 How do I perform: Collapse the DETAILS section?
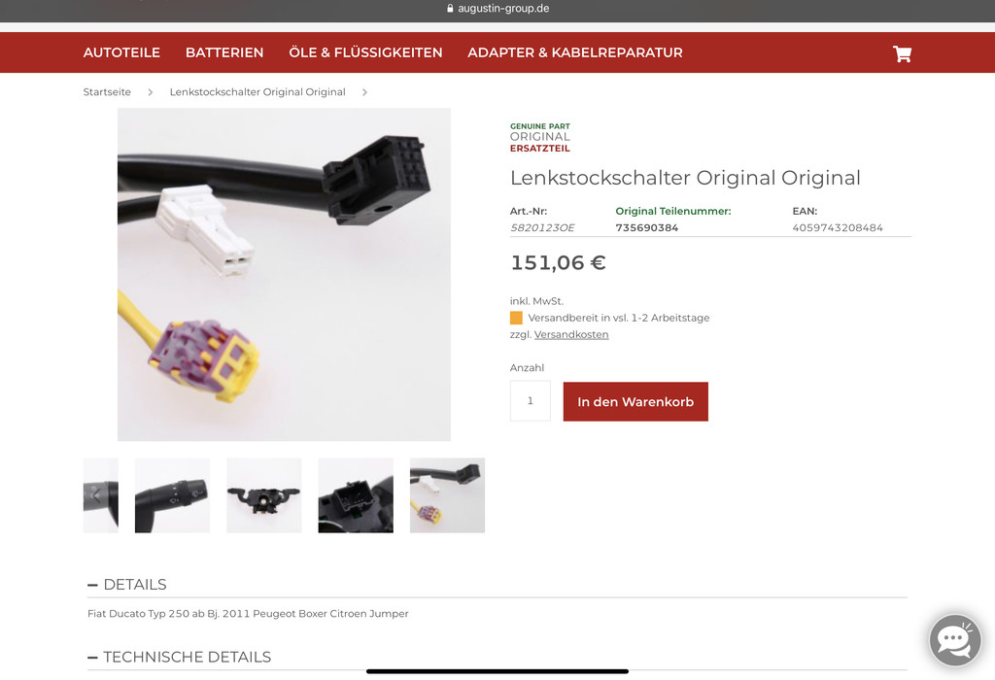click(127, 584)
